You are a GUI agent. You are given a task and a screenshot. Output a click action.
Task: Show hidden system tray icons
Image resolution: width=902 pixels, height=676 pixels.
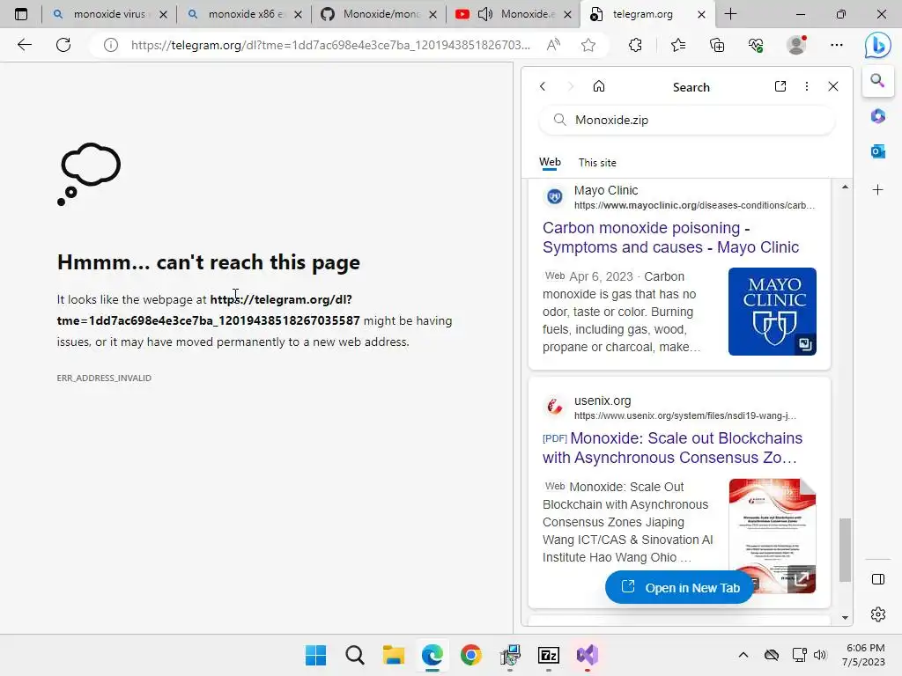point(743,655)
